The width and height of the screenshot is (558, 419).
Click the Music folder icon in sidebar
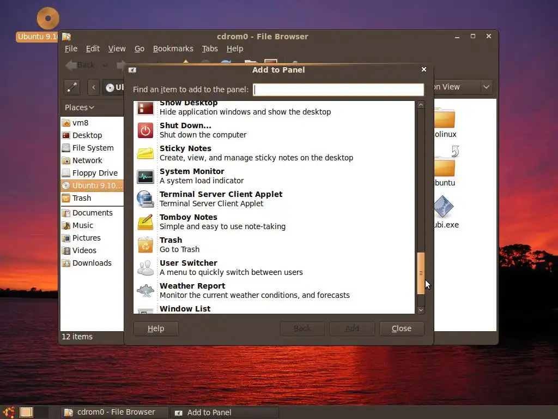point(66,225)
